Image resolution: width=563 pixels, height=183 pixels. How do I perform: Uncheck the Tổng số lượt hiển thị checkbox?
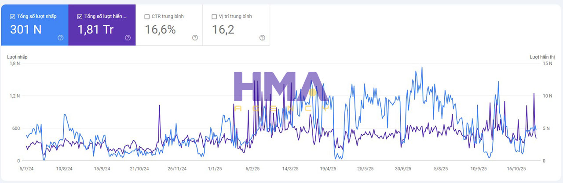pyautogui.click(x=80, y=17)
